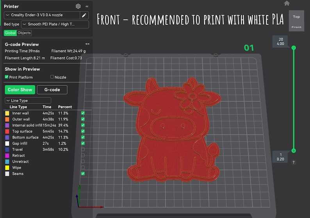The width and height of the screenshot is (310, 218).
Task: Click the Time column header
Action: click(47, 107)
